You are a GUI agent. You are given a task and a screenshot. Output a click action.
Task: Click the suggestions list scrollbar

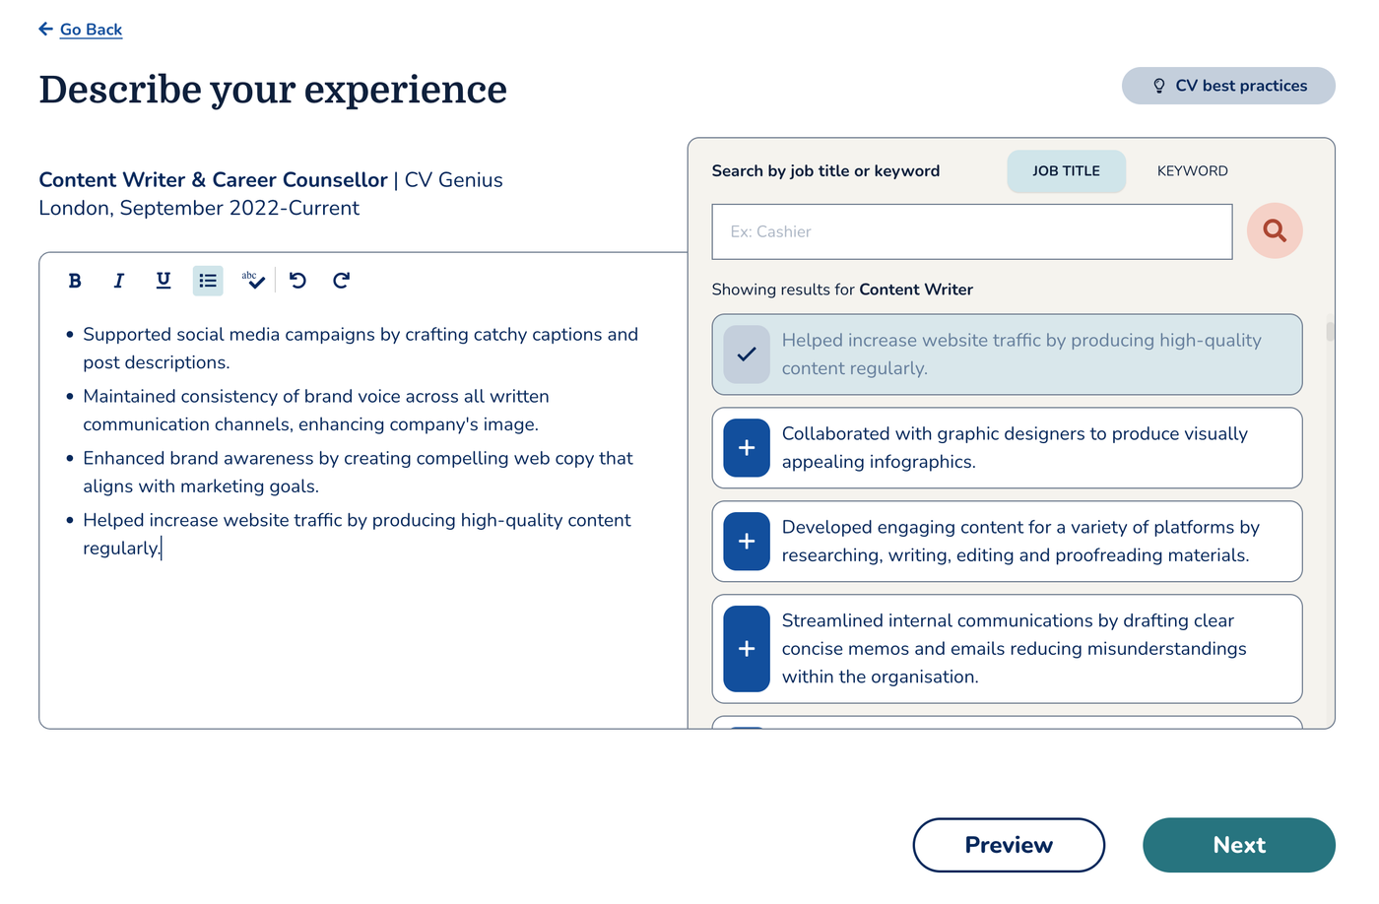click(1330, 332)
